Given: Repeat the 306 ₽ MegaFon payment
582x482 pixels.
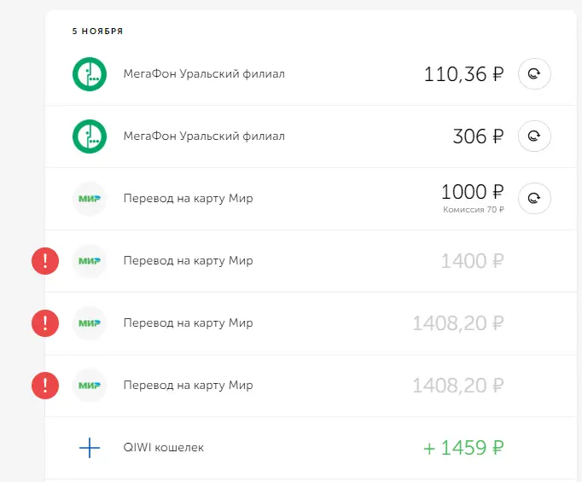Looking at the screenshot, I should click(x=534, y=136).
